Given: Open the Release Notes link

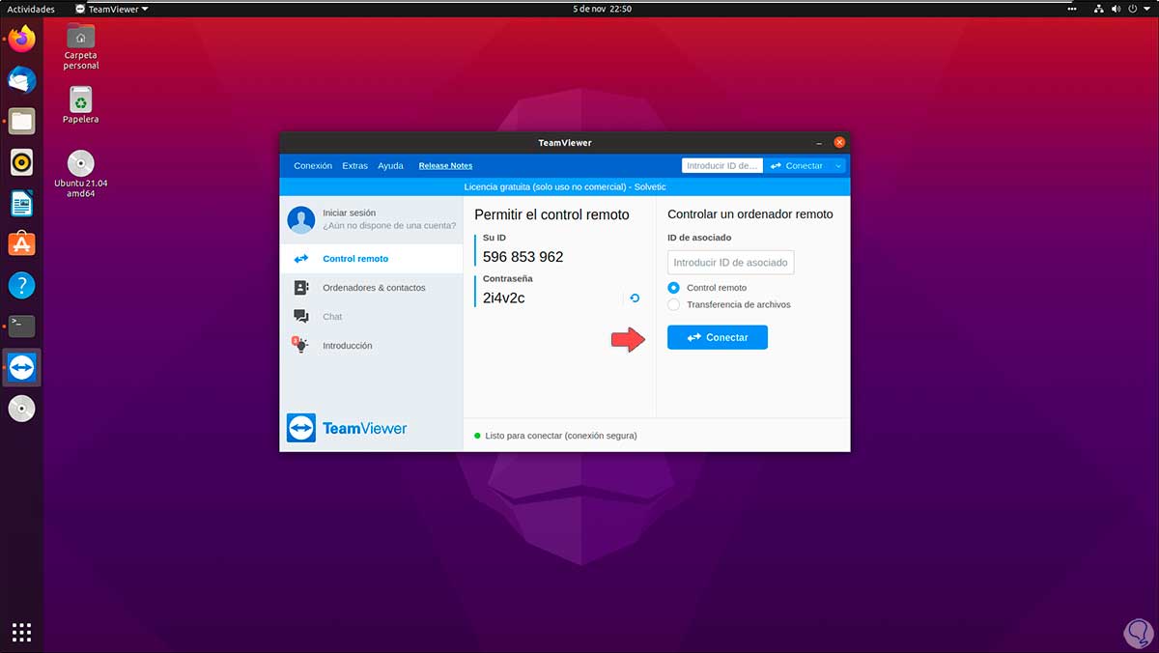Looking at the screenshot, I should click(x=445, y=166).
